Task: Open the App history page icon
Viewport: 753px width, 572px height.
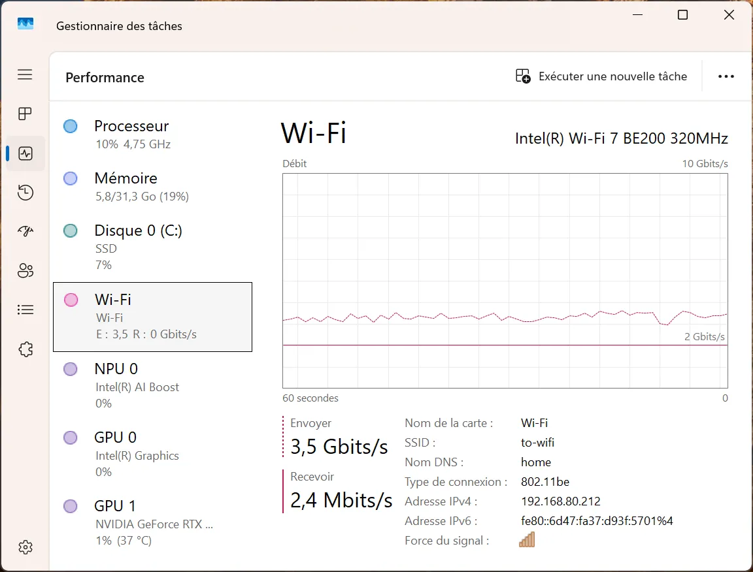Action: (25, 193)
